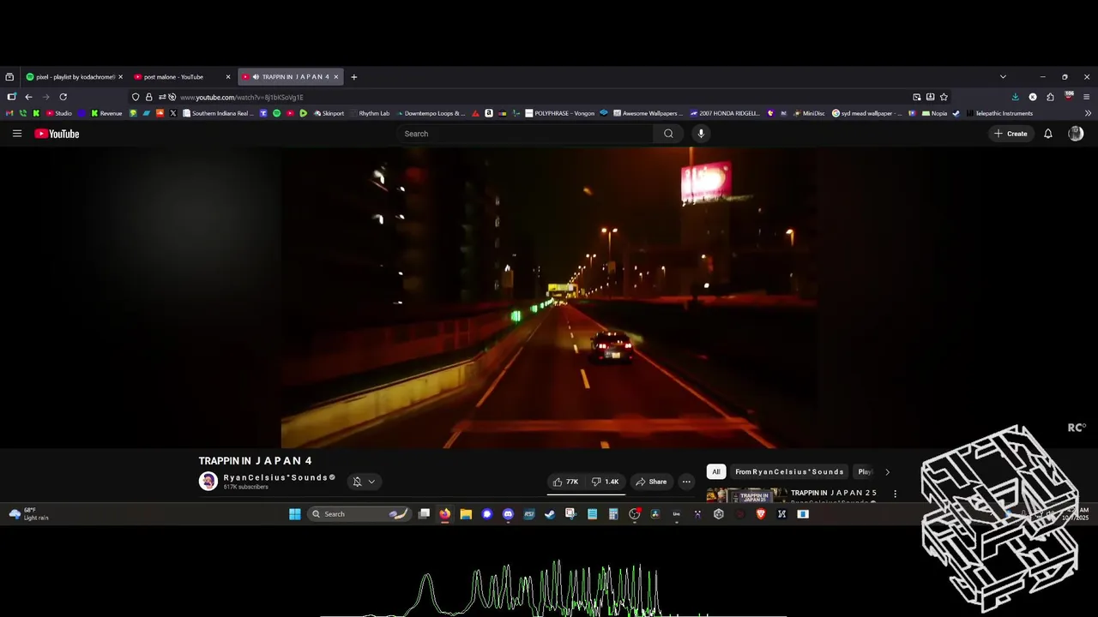Expand subscription notification options chevron
Screen dimensions: 1098x617
pos(371,482)
